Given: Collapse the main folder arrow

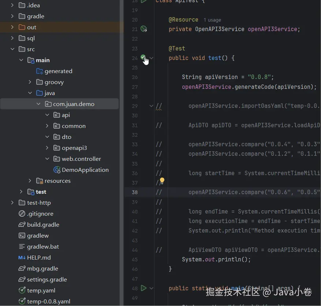Looking at the screenshot, I should click(x=21, y=60).
